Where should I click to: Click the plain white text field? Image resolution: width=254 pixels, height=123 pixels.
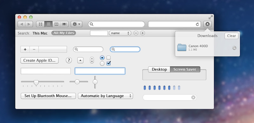pos(46,71)
